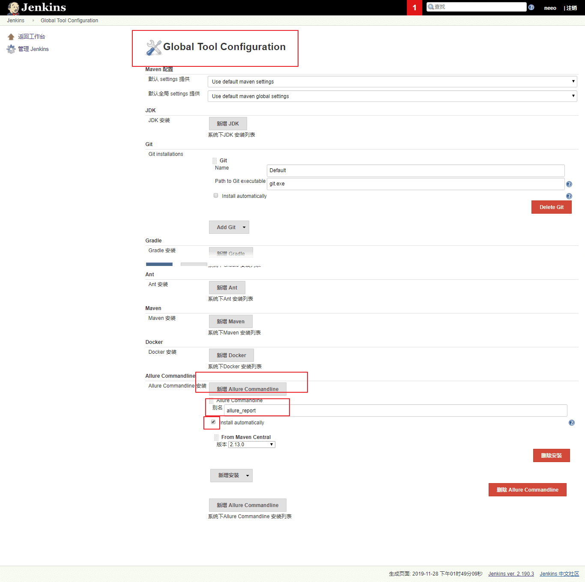
Task: Click the 新增 Docker button
Action: (x=231, y=355)
